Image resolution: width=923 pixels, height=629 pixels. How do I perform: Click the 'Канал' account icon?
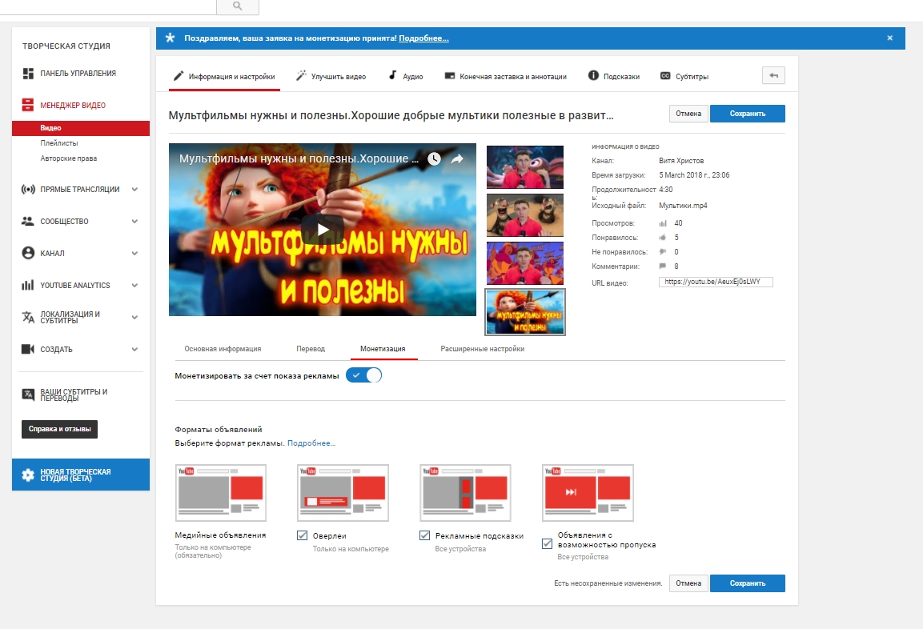tap(28, 253)
